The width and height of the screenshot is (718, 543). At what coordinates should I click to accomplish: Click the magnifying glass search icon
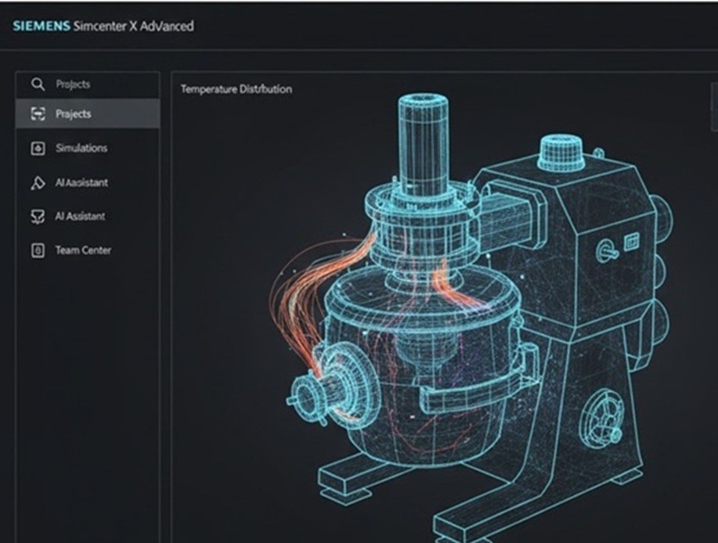click(37, 85)
